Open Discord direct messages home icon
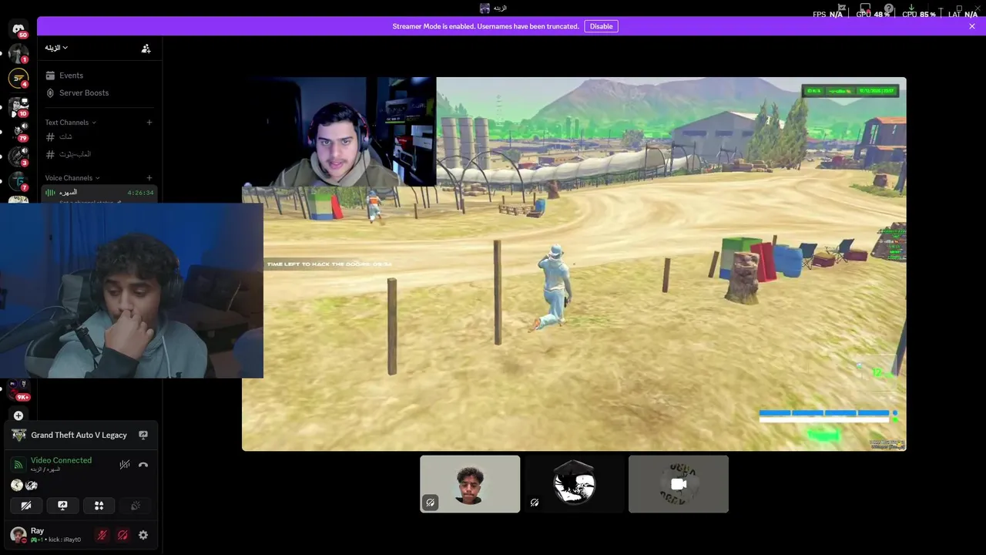The image size is (986, 555). point(18,29)
